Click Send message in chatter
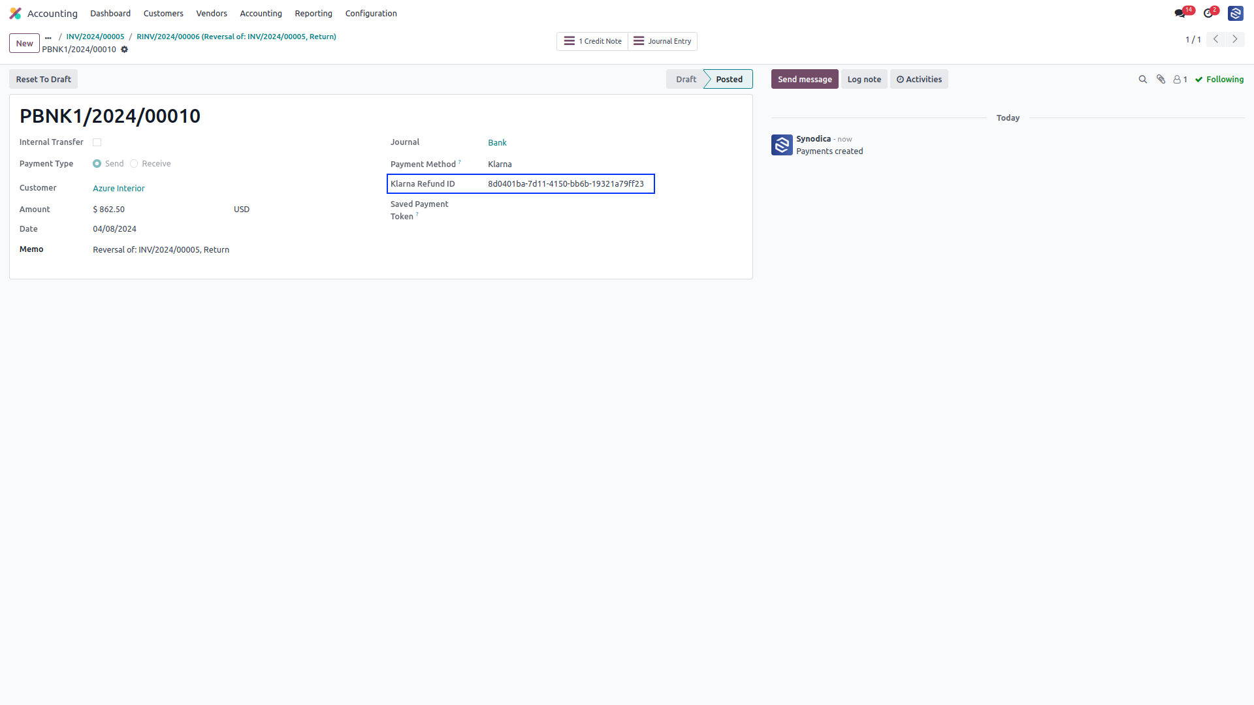 pyautogui.click(x=805, y=80)
